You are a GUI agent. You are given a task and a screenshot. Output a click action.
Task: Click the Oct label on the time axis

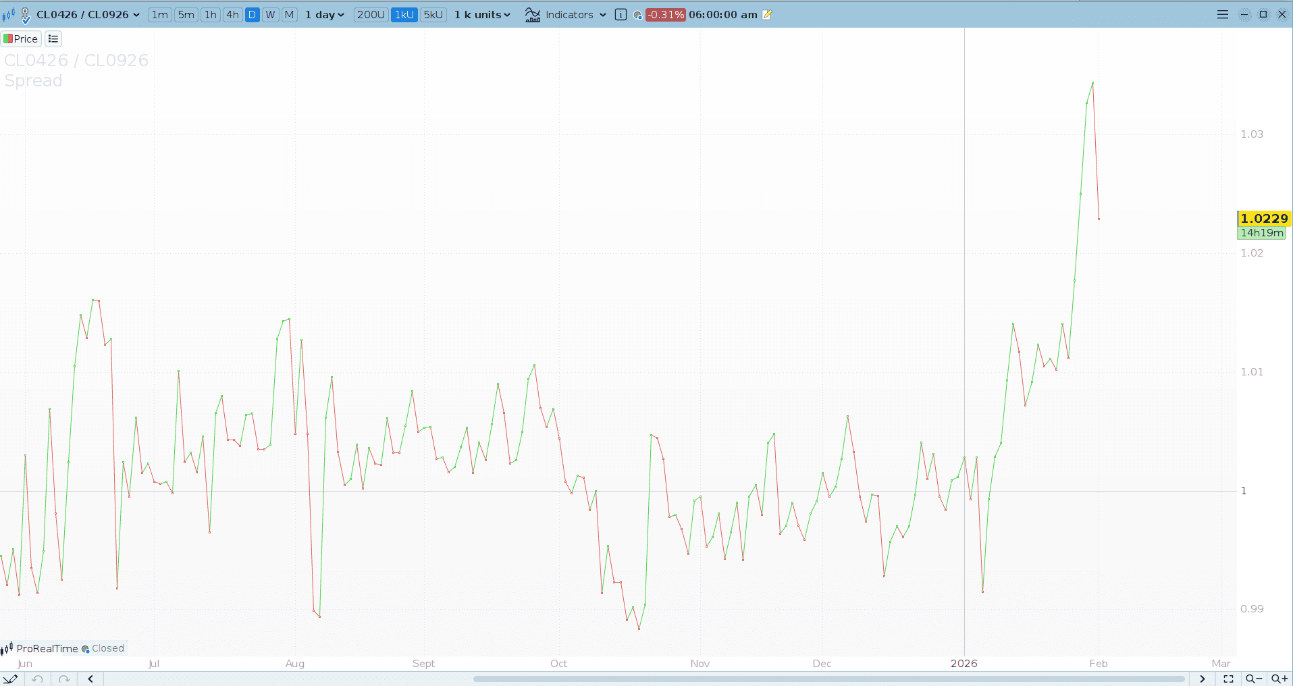pos(559,664)
